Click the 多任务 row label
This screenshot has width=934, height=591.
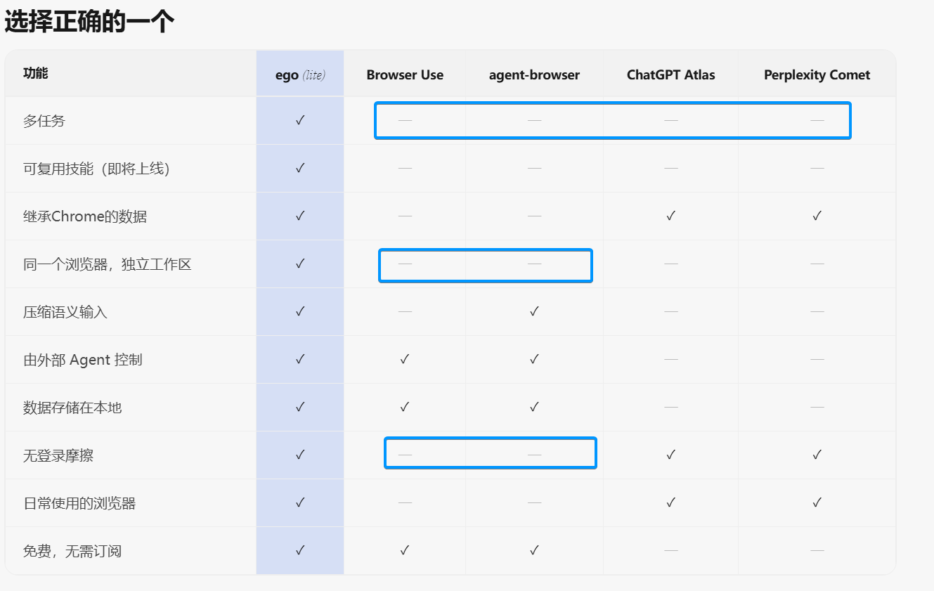coord(44,121)
